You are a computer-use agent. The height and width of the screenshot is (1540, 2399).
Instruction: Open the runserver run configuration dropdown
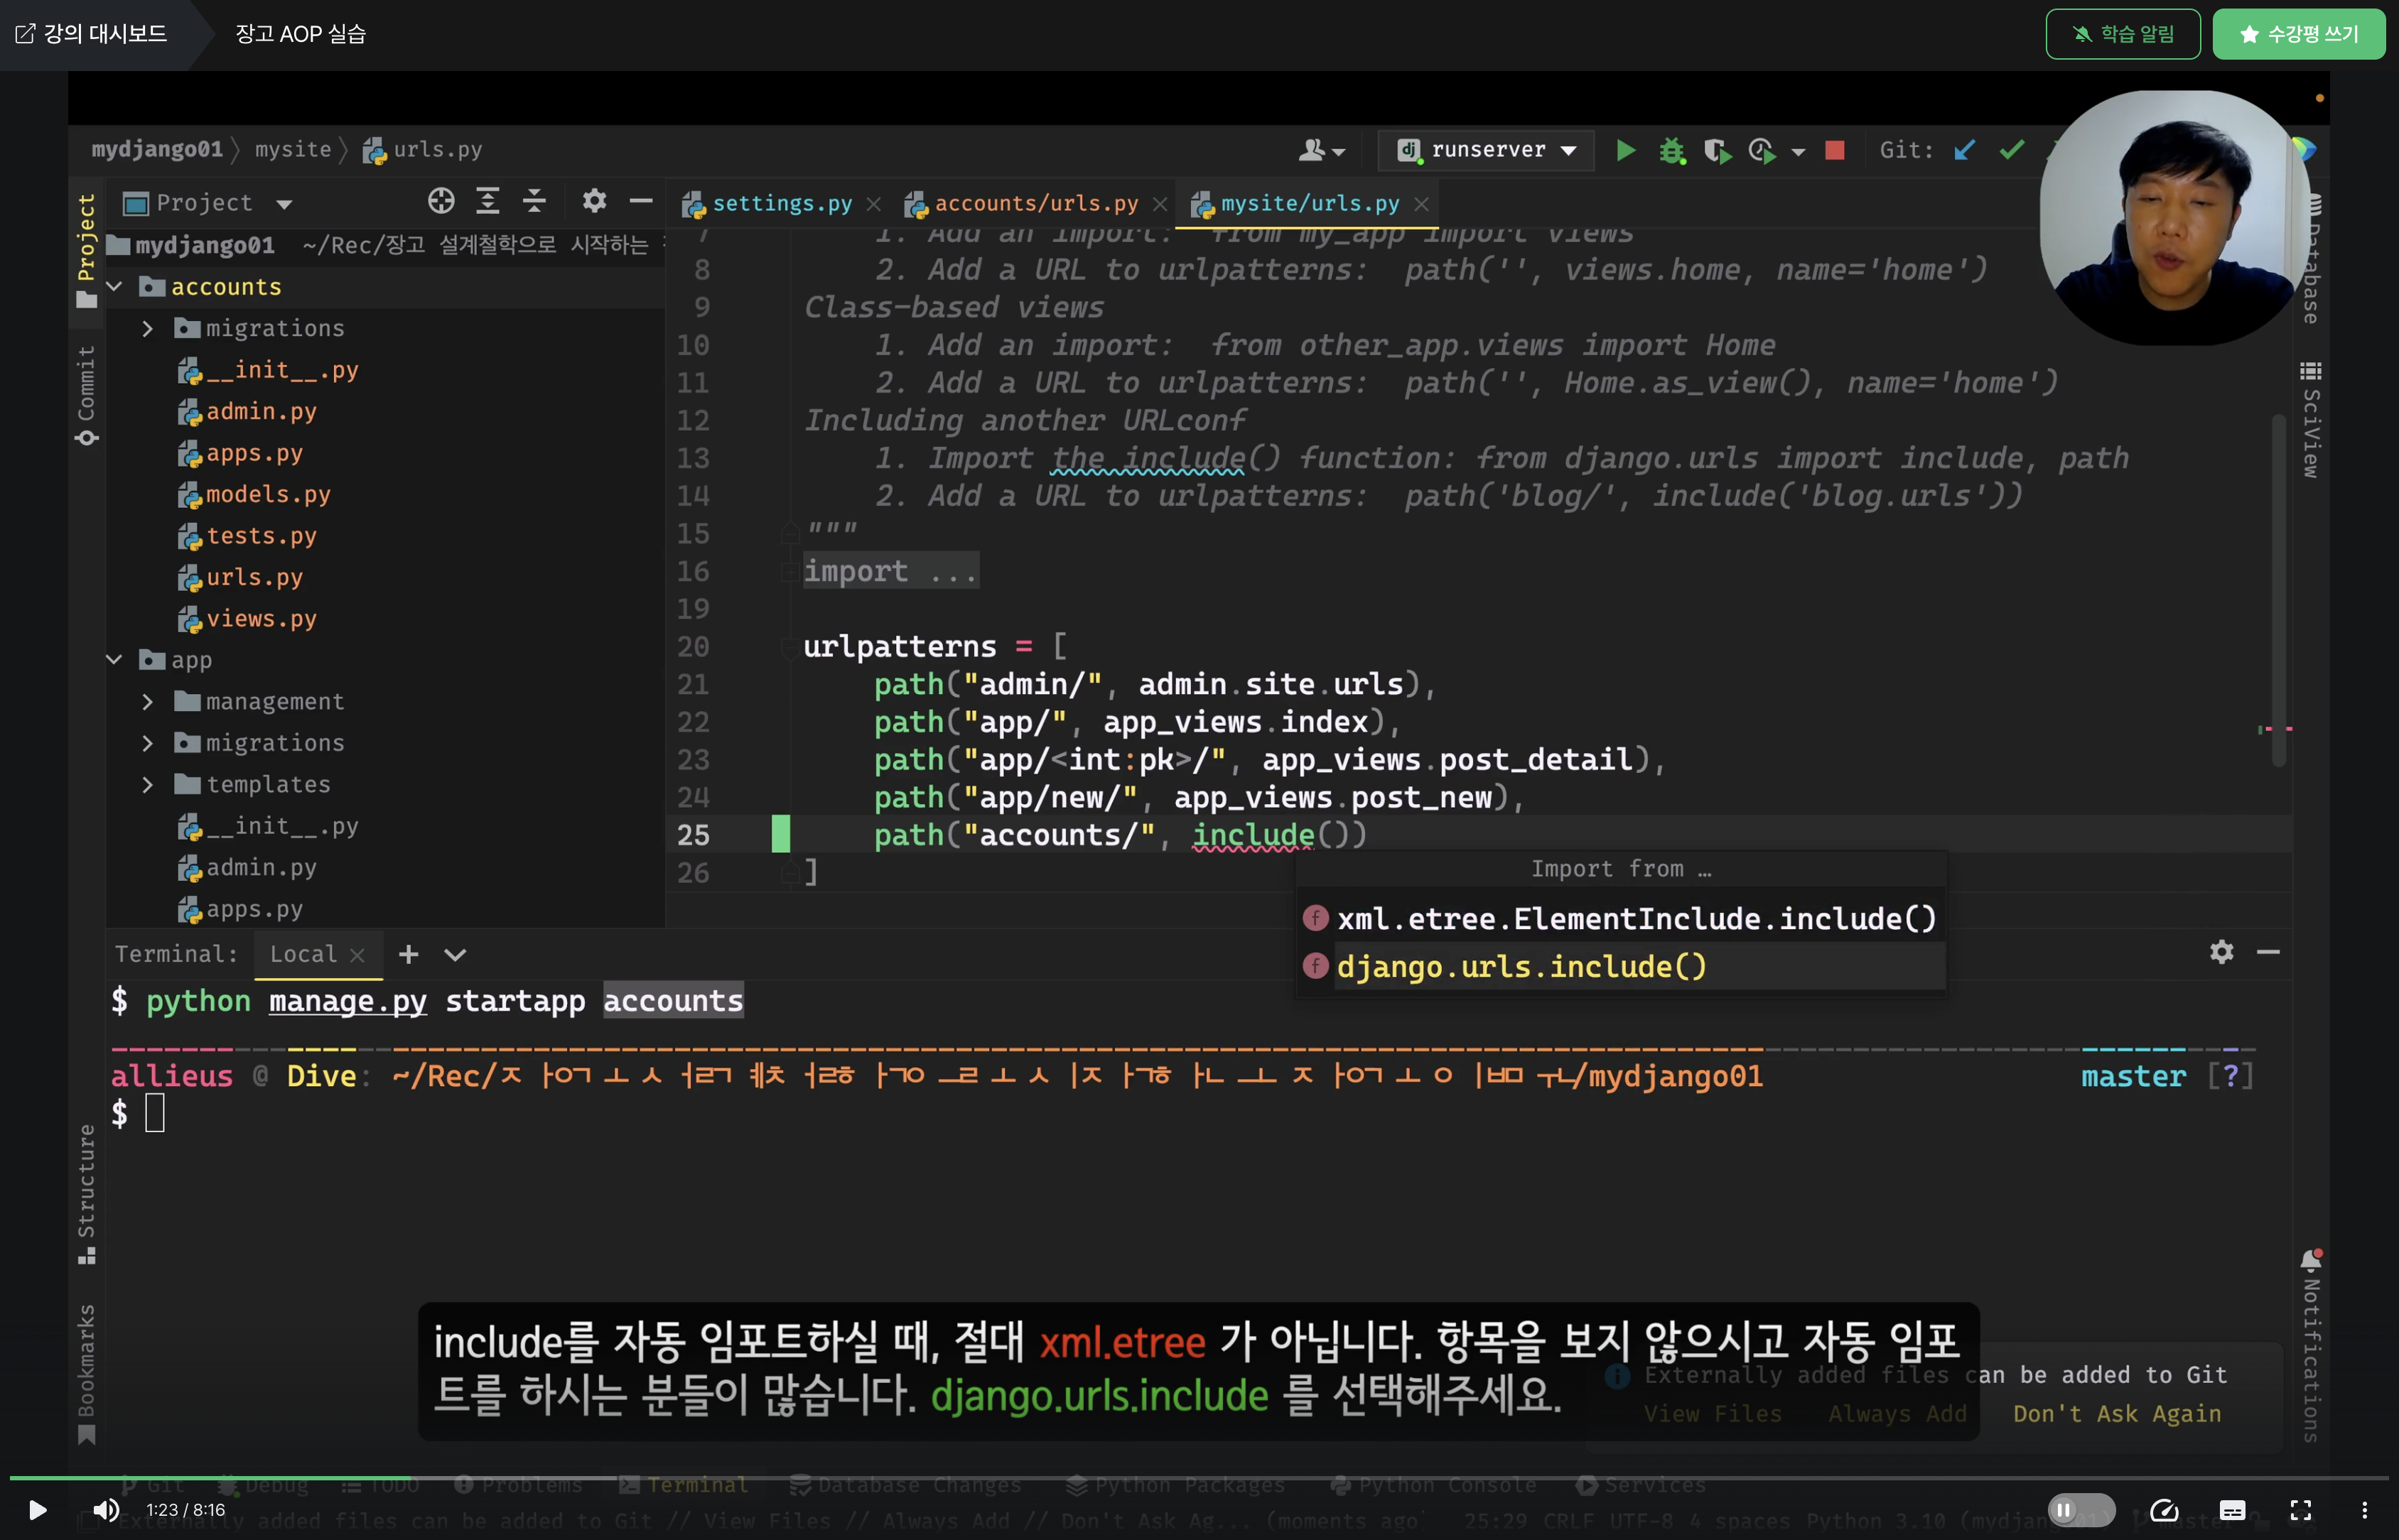(1487, 150)
